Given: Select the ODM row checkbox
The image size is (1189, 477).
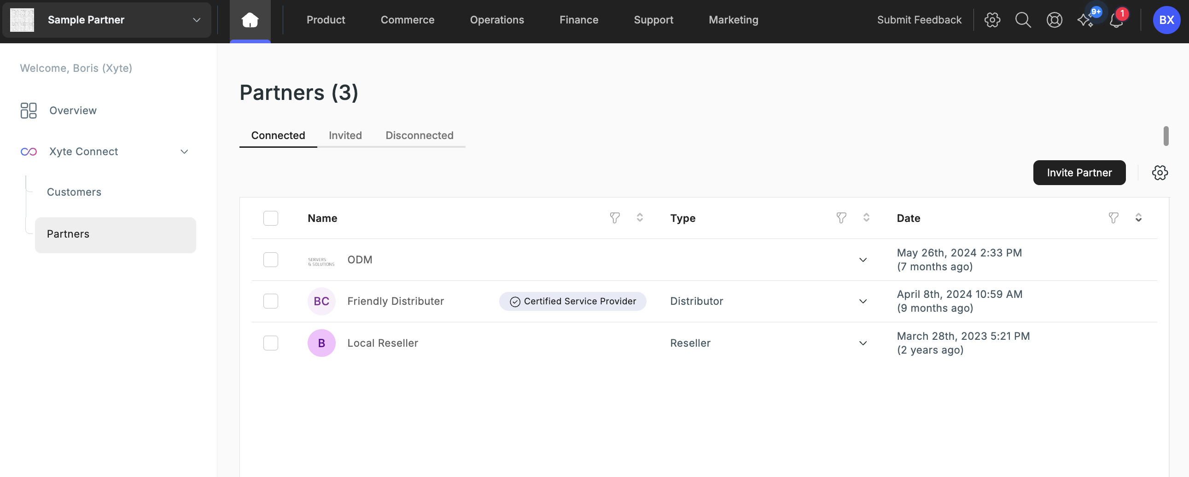Looking at the screenshot, I should [x=270, y=260].
